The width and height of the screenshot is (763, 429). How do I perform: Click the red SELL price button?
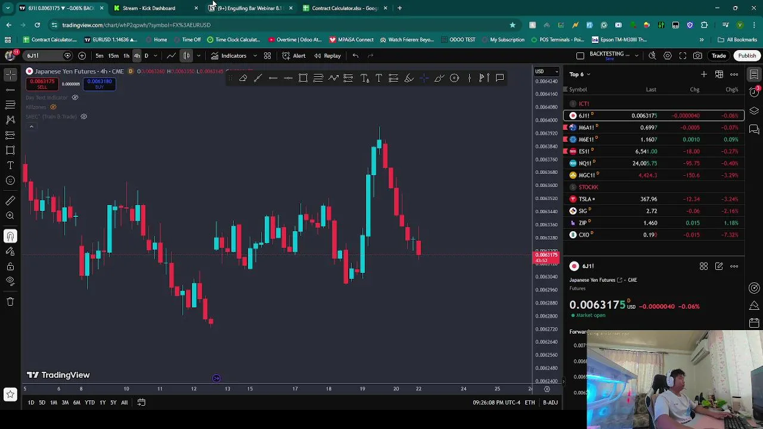point(42,84)
